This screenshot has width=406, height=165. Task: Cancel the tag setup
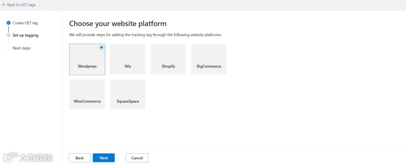[137, 158]
